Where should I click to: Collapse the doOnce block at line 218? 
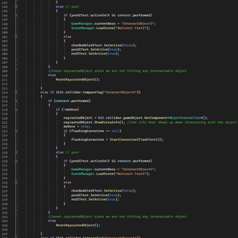(x=16, y=110)
